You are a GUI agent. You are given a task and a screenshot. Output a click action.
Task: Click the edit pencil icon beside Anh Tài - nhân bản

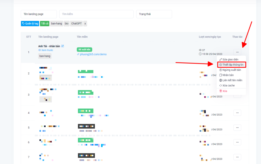click(63, 46)
